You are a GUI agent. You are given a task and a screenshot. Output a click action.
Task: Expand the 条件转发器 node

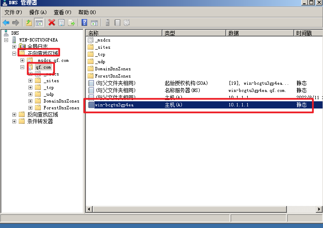[14, 121]
